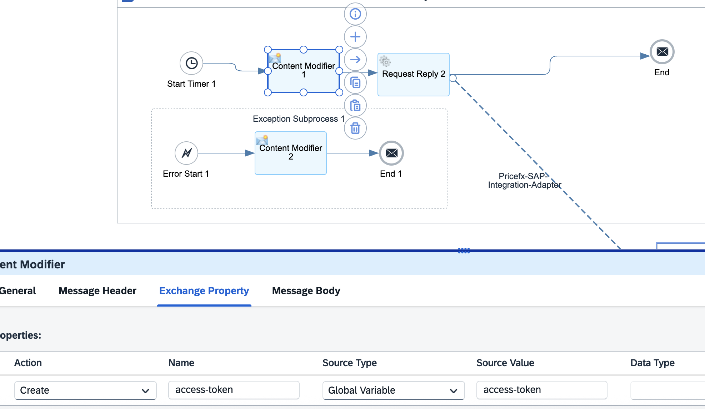This screenshot has width=705, height=409.
Task: Click the Name field containing access-token
Action: 234,390
